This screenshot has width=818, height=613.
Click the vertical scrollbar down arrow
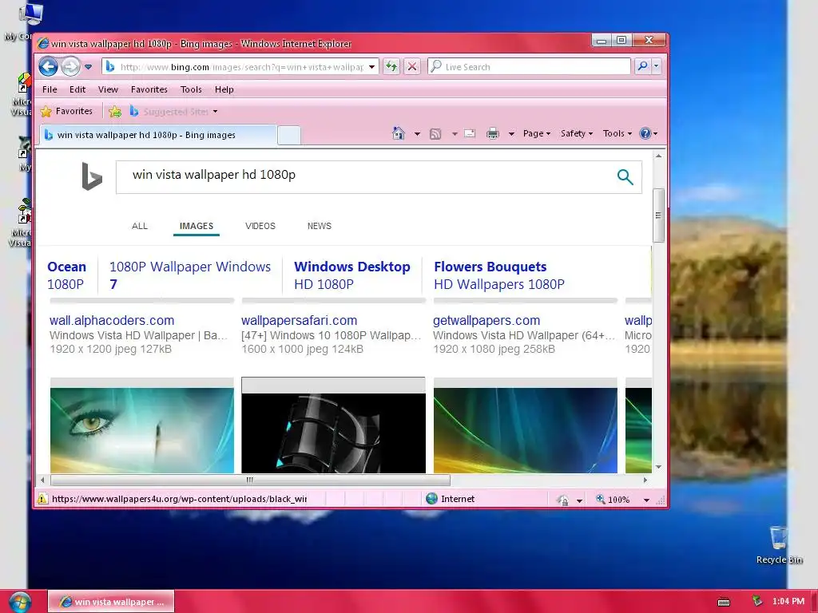(659, 467)
